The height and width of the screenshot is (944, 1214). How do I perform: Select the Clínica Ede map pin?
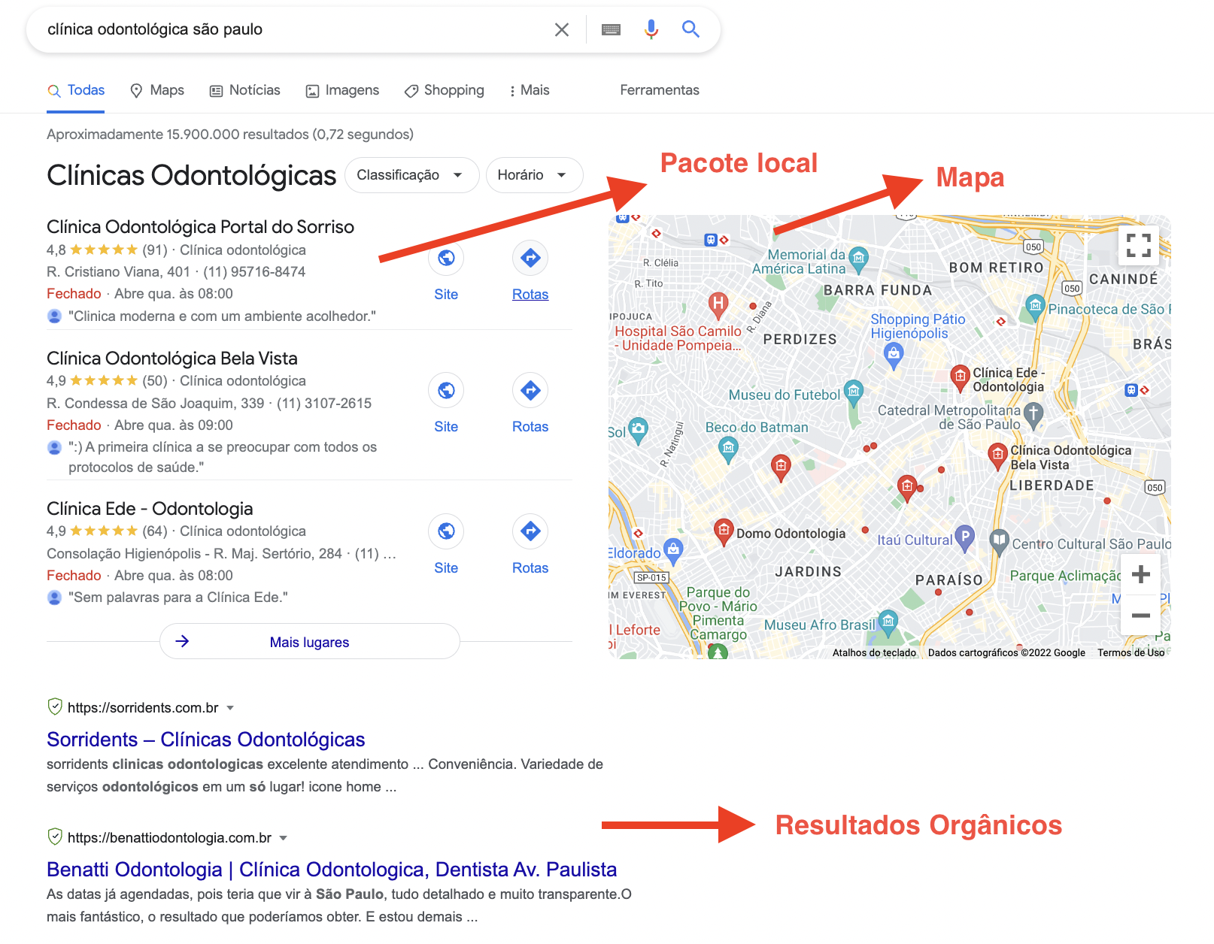[x=960, y=377]
